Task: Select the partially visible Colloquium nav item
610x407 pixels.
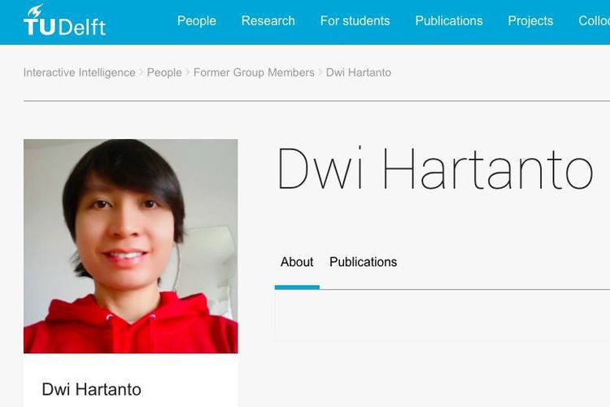Action: click(594, 20)
